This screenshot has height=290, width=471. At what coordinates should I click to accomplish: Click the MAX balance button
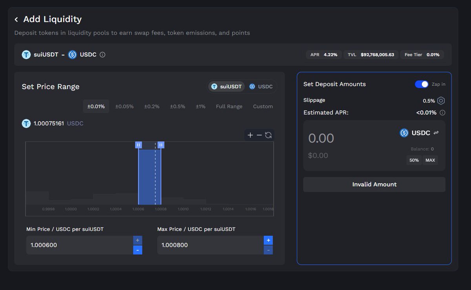[430, 160]
